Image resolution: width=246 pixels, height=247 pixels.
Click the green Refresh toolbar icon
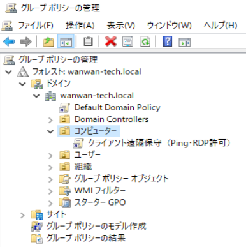(x=145, y=41)
